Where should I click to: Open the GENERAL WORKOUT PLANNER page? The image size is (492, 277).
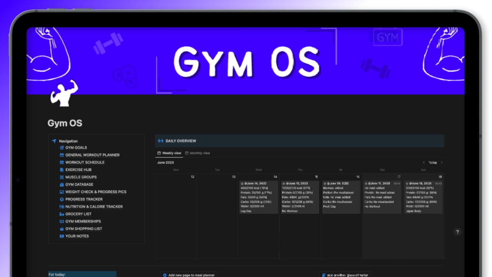(x=92, y=155)
